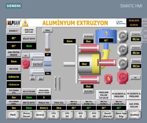147x123 pixels.
Task: Click the Sürgü Değerde button
Action: click(38, 64)
